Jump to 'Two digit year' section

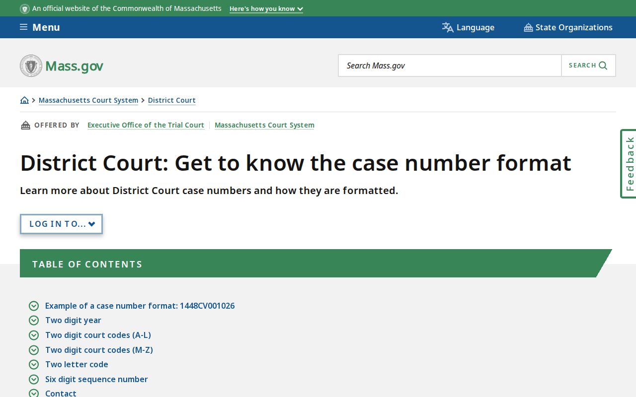73,321
